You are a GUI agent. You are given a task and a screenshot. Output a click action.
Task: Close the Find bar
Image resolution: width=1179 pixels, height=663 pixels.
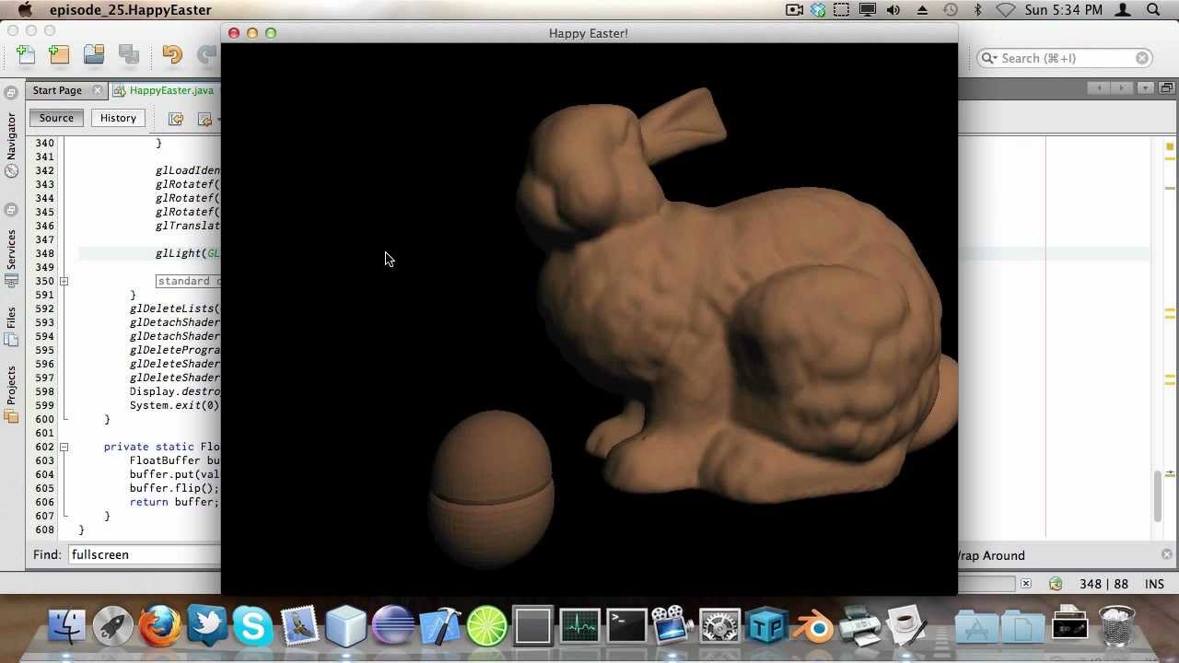[1166, 554]
